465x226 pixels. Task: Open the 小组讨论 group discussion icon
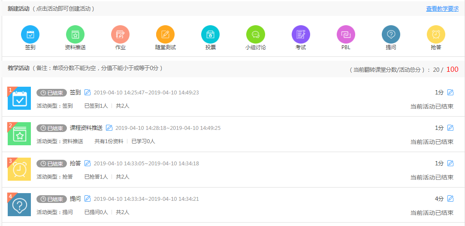255,34
